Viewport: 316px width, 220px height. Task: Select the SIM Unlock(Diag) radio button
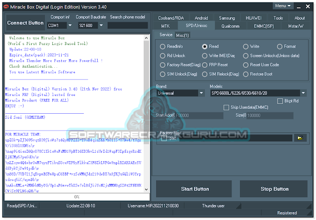coord(162,74)
